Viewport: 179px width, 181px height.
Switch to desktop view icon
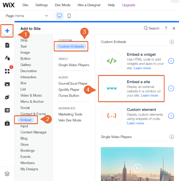(60, 16)
